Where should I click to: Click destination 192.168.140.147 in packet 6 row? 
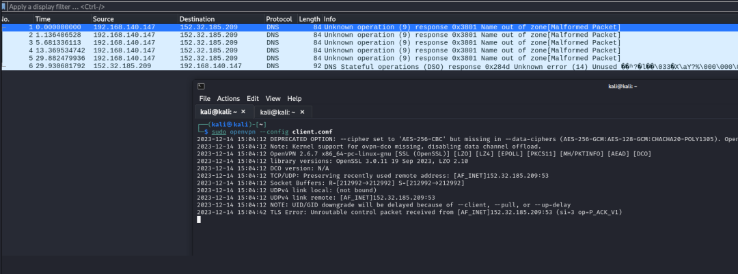click(x=211, y=66)
